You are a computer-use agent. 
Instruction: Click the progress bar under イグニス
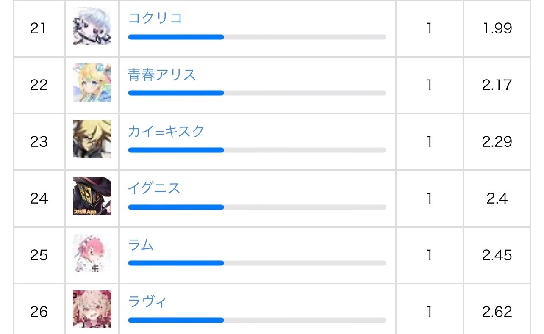click(257, 207)
